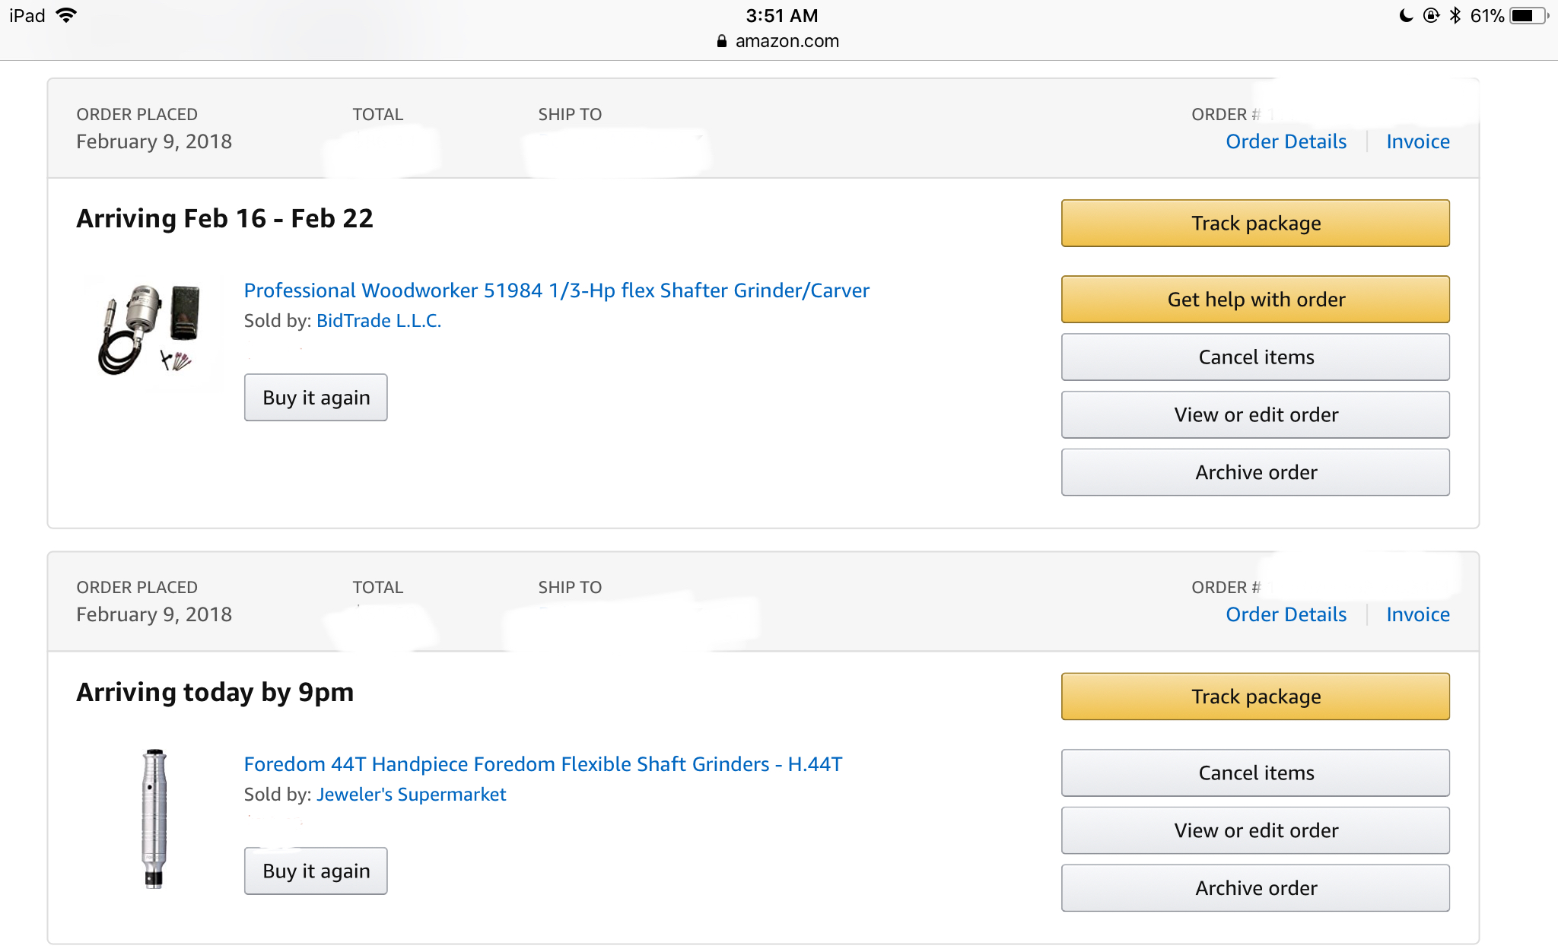Tap the rotation lock status icon
The height and width of the screenshot is (952, 1558).
pyautogui.click(x=1431, y=15)
